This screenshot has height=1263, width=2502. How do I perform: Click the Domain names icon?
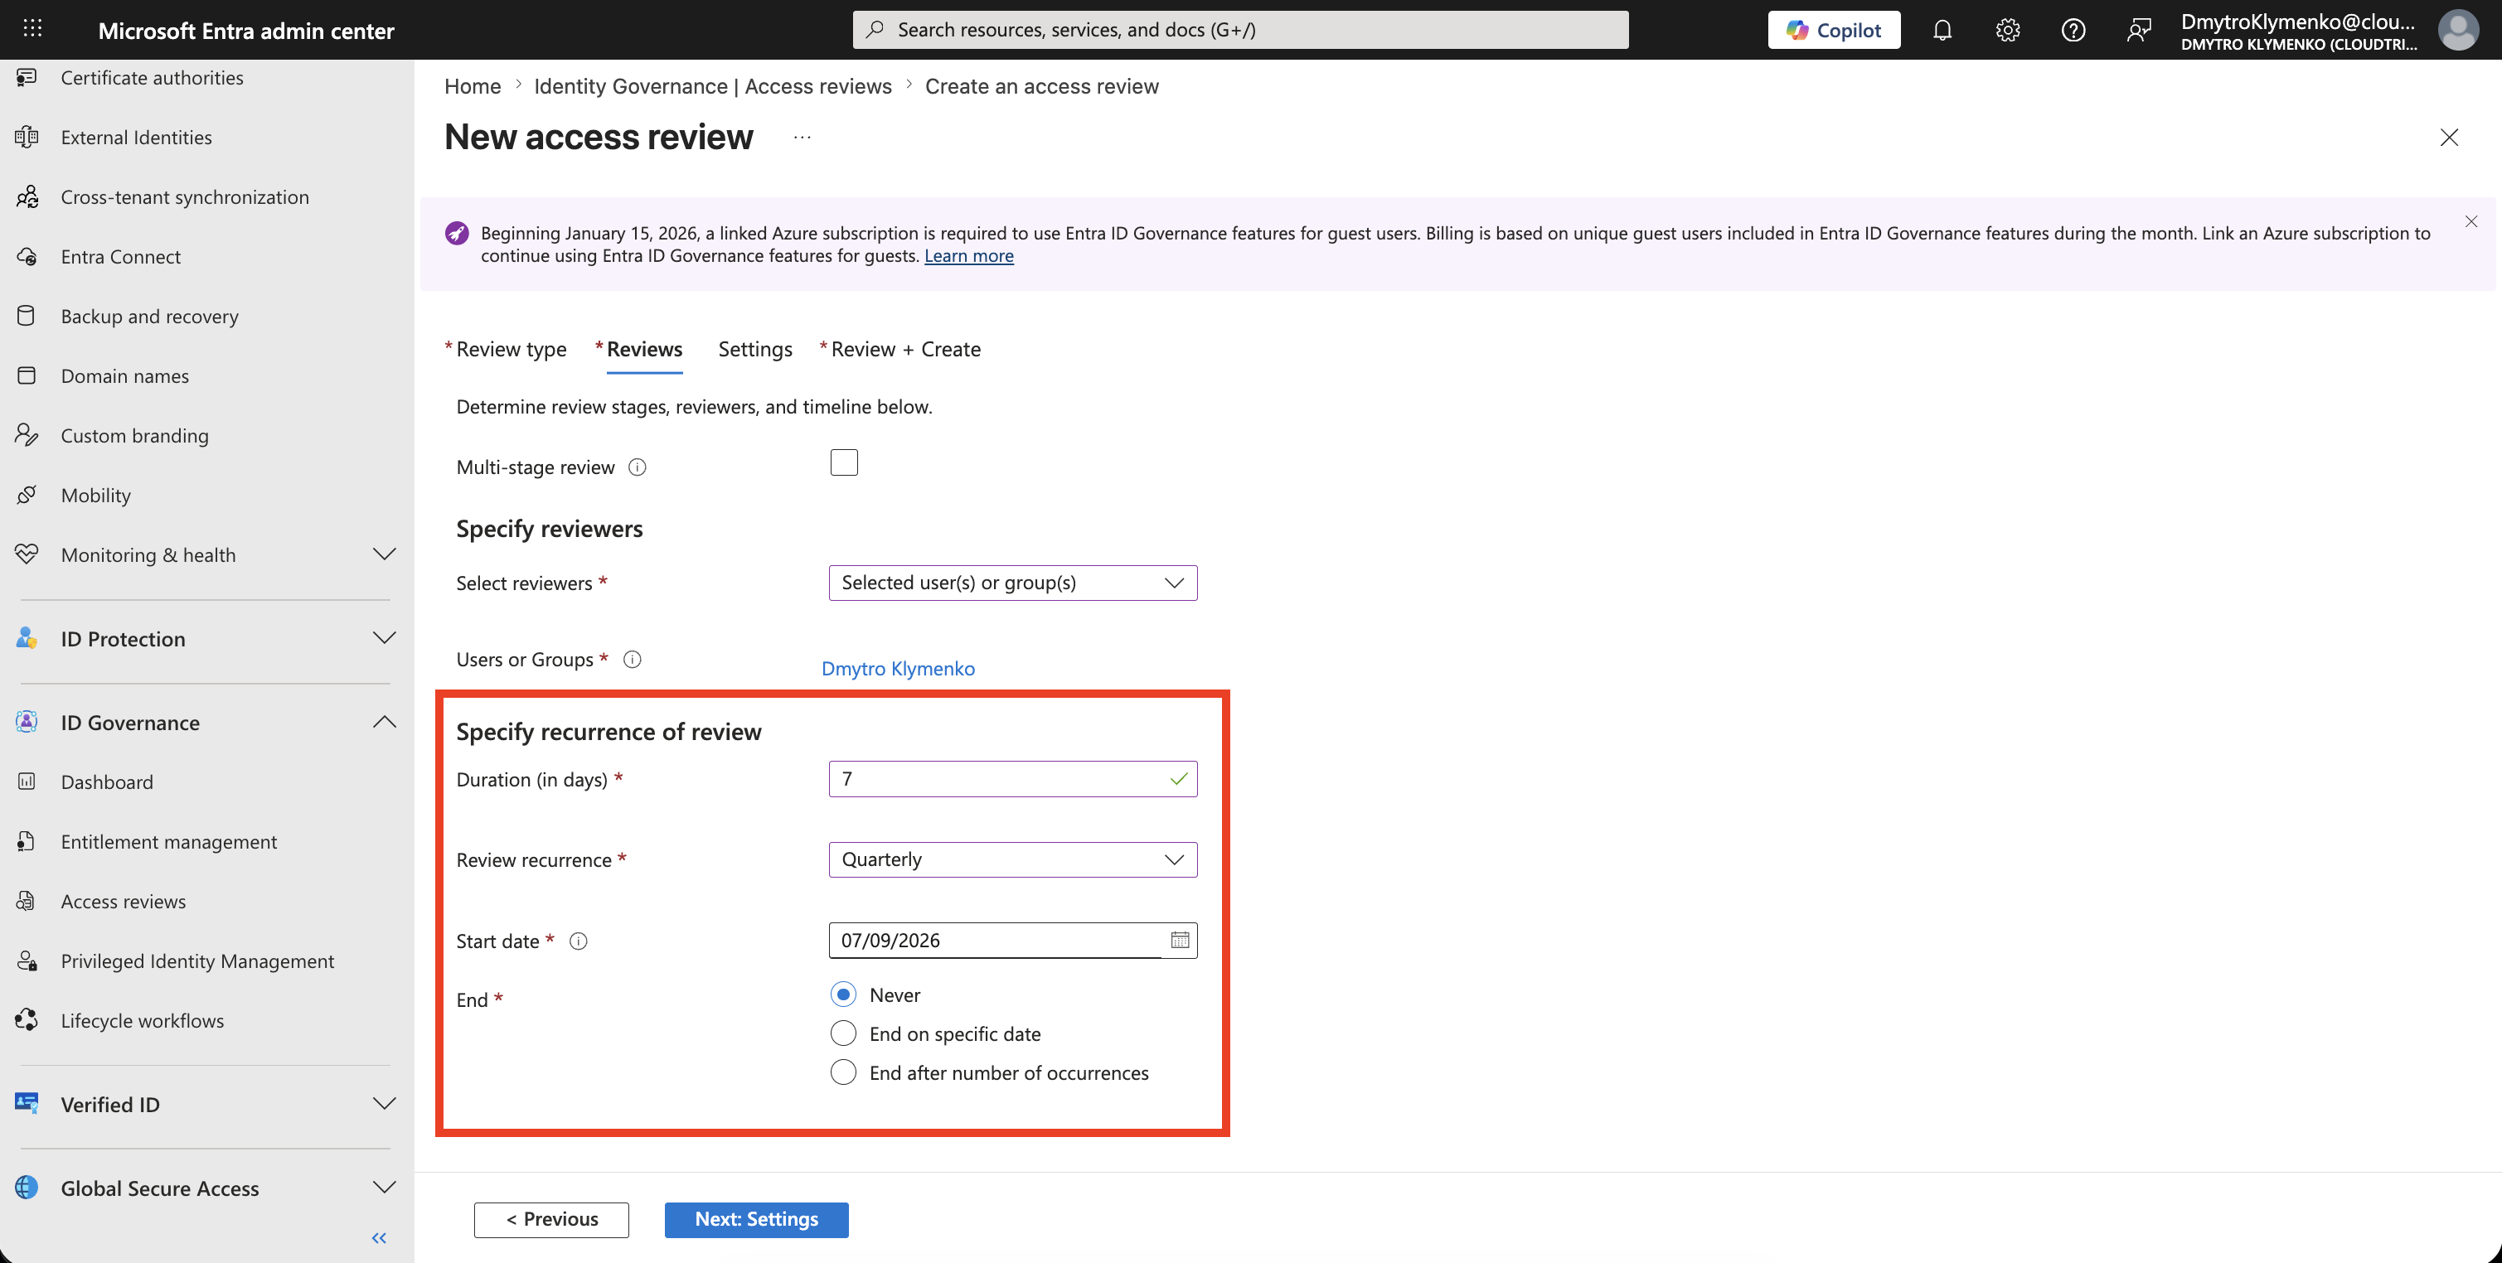pyautogui.click(x=27, y=375)
